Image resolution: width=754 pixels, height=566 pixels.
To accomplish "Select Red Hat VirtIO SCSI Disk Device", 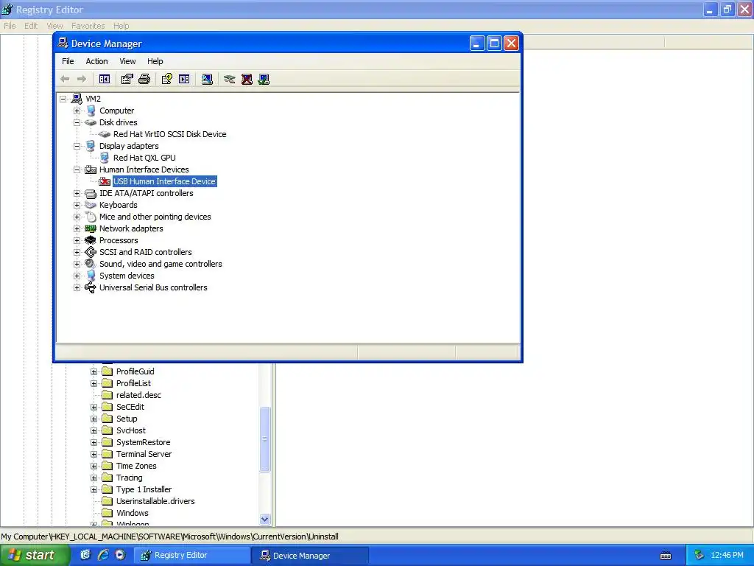I will coord(170,134).
